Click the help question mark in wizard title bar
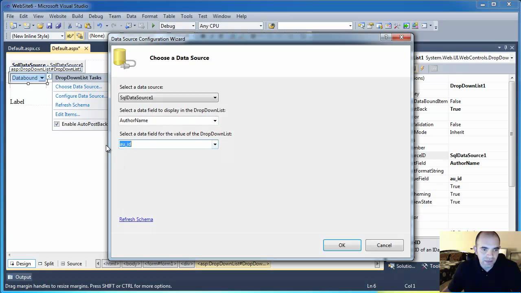The image size is (521, 293). click(385, 37)
